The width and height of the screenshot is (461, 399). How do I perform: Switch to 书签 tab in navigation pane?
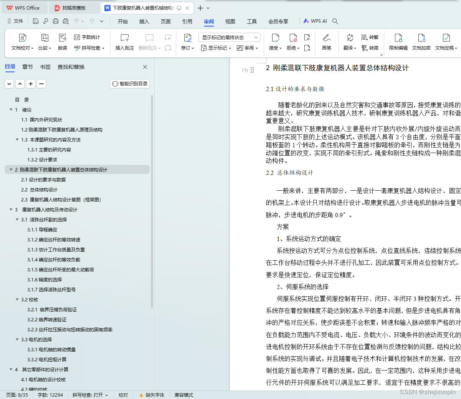pos(45,67)
